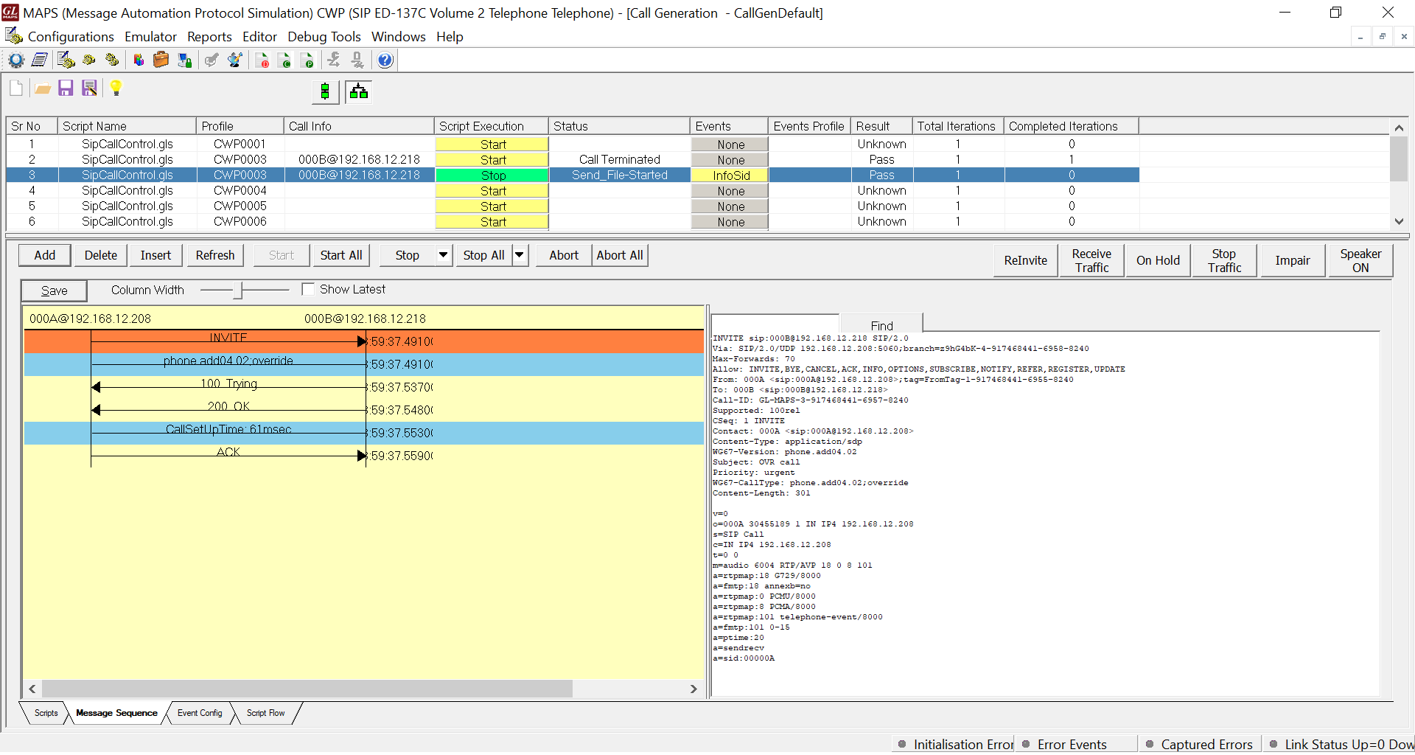Click Start execution cell for row 6
This screenshot has height=755, width=1415.
[492, 222]
